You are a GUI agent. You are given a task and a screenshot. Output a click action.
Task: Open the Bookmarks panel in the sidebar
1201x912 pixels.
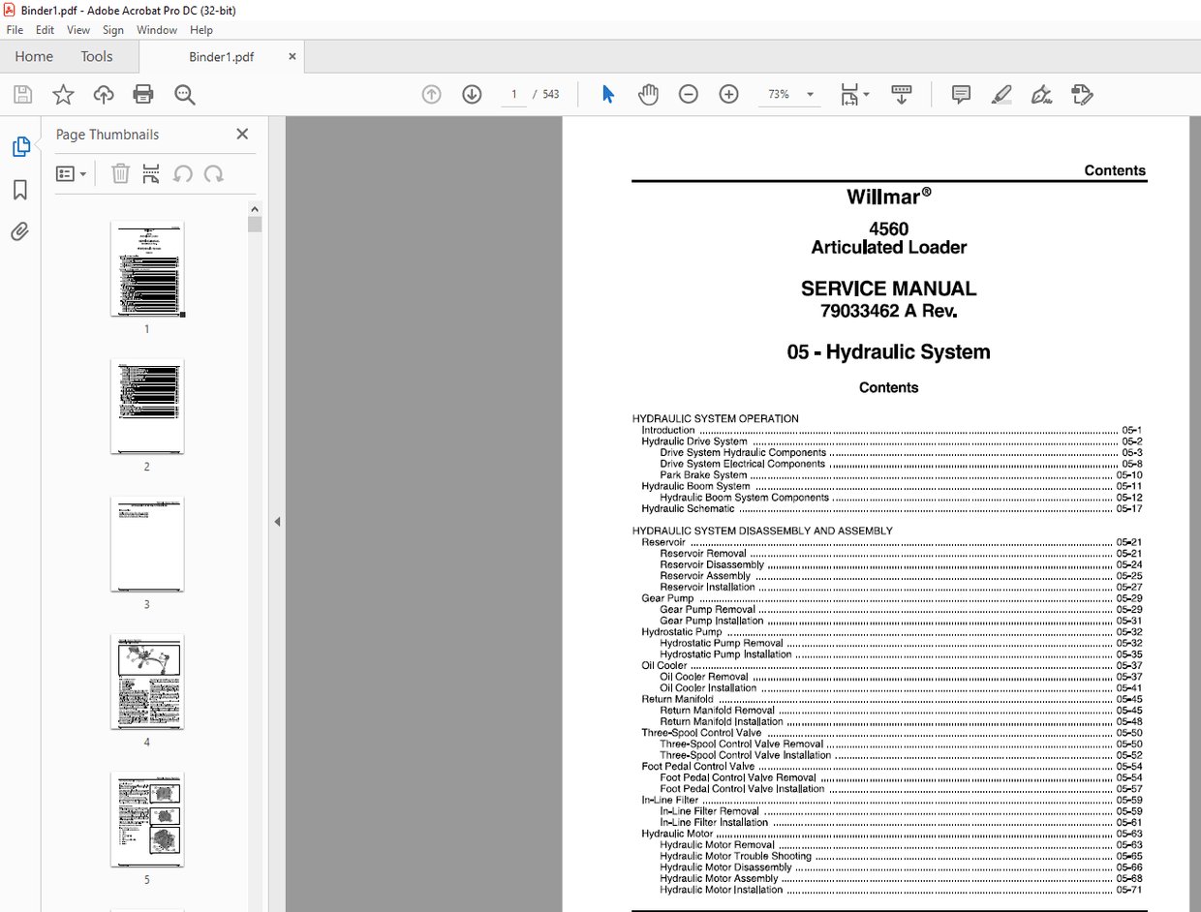[x=21, y=190]
